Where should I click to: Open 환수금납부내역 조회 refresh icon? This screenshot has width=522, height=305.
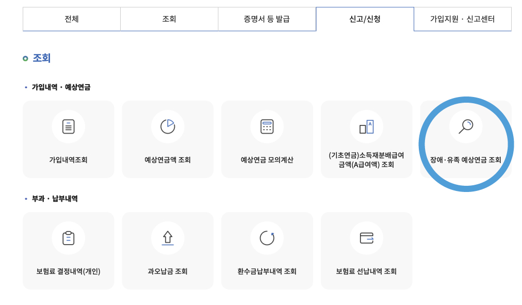coord(267,238)
